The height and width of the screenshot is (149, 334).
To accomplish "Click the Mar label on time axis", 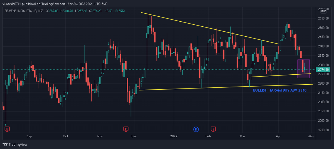I will pyautogui.click(x=242, y=136).
